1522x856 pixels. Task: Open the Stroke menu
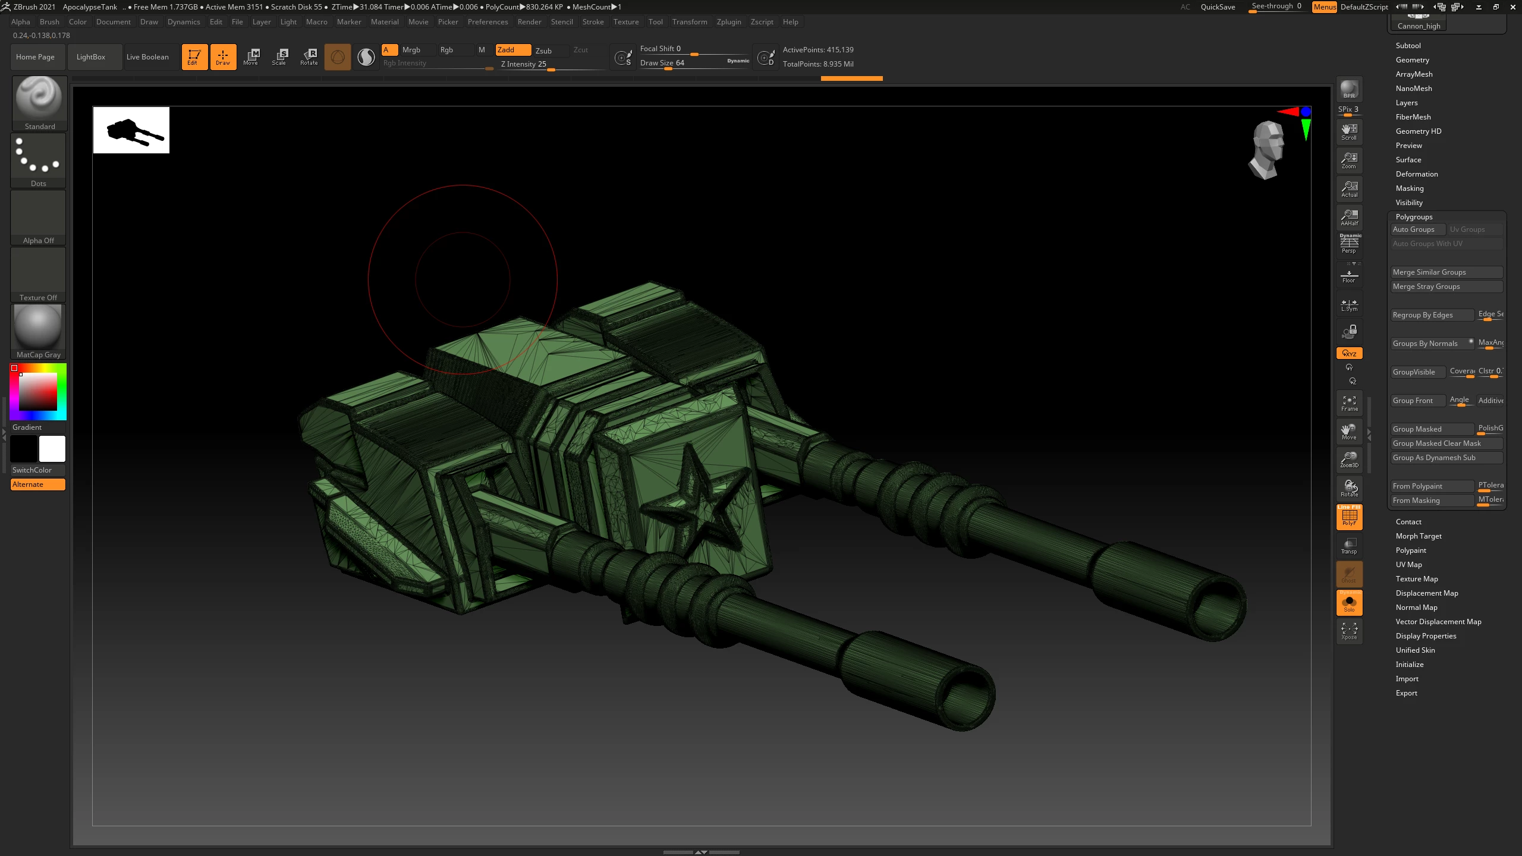592,22
